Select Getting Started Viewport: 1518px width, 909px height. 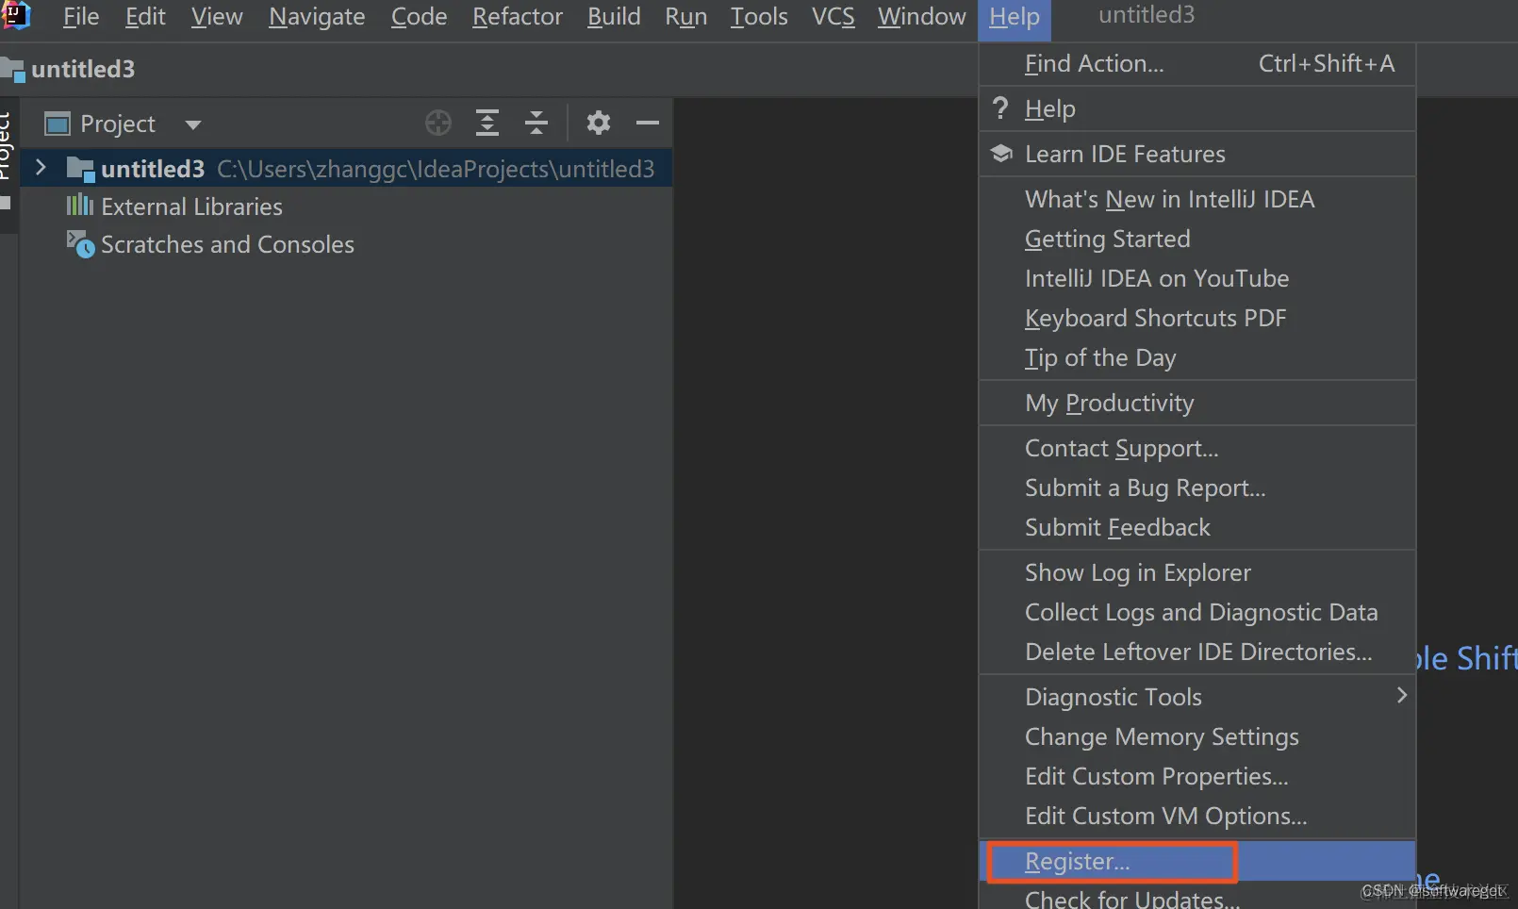point(1197,239)
